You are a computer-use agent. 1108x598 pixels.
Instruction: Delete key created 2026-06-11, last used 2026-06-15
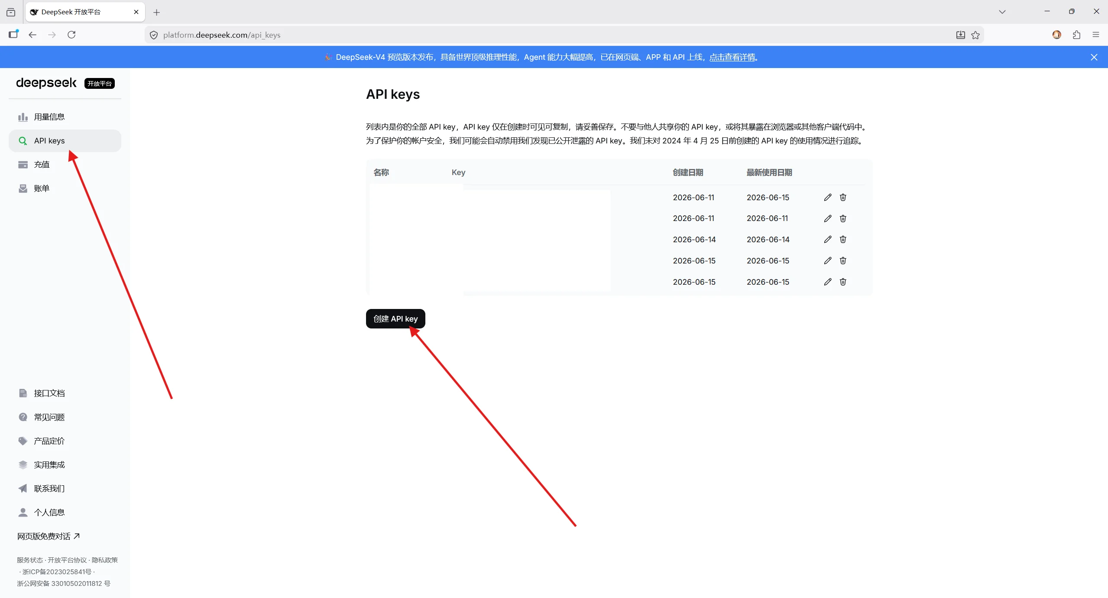pyautogui.click(x=843, y=198)
